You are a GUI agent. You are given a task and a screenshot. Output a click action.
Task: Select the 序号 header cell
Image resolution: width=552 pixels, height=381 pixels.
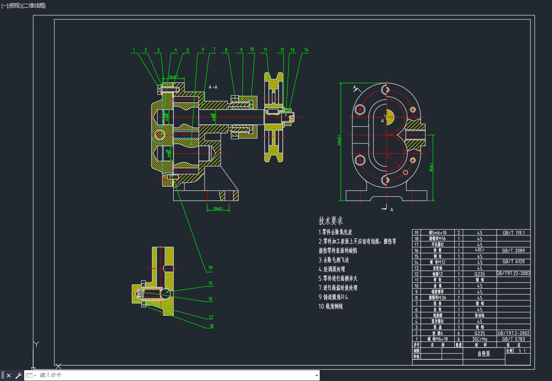416,345
